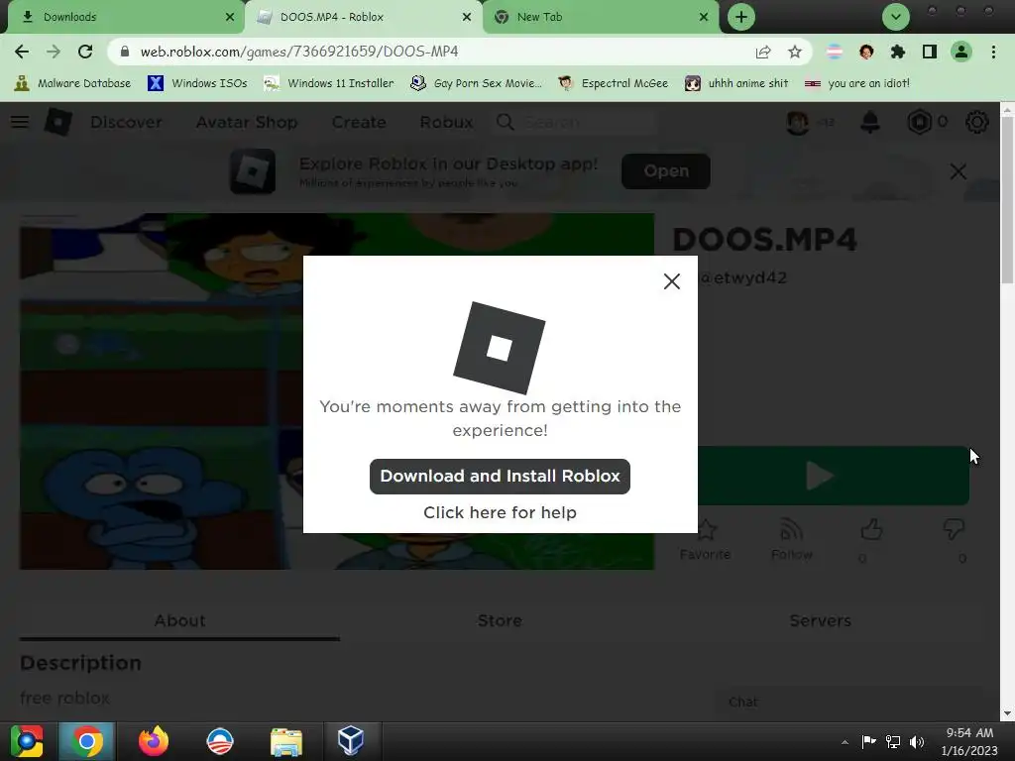Open Firefox from the taskbar
This screenshot has width=1015, height=761.
click(x=154, y=741)
